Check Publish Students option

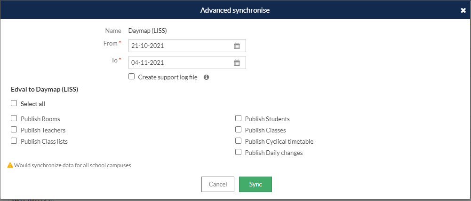[238, 118]
